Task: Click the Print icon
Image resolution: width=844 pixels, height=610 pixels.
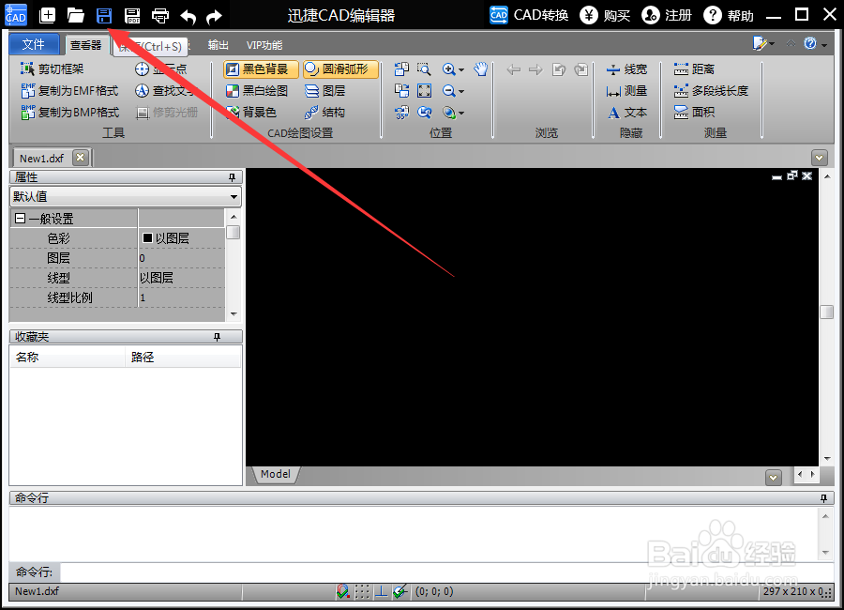Action: coord(159,16)
